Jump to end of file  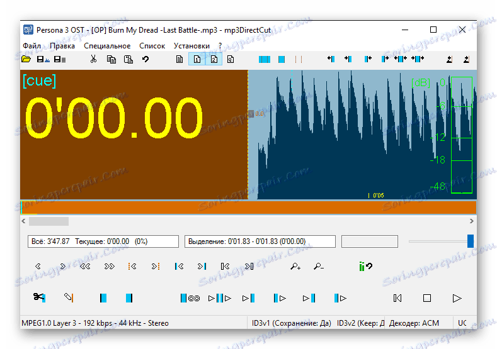(x=249, y=267)
